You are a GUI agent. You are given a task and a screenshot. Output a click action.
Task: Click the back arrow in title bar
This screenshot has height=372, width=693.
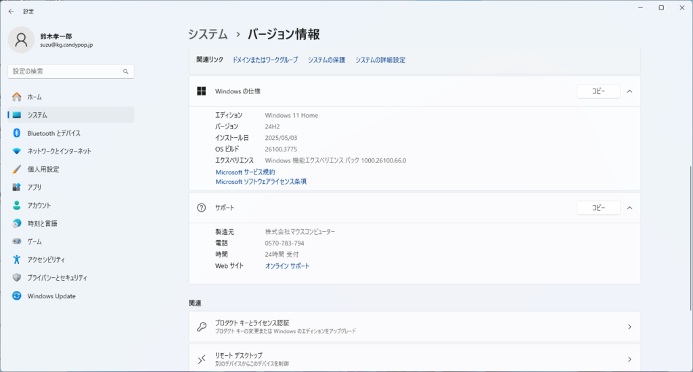[x=11, y=11]
